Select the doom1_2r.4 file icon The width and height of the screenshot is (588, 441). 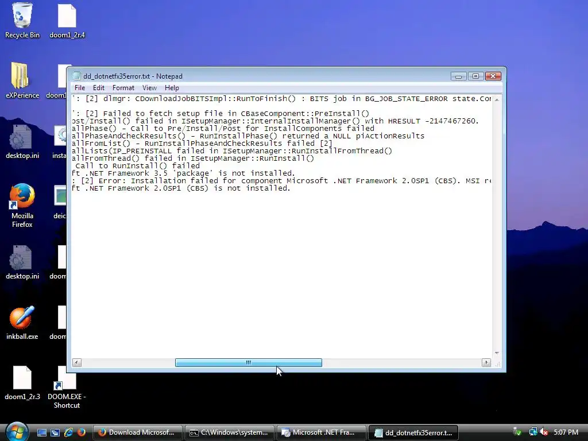[67, 21]
